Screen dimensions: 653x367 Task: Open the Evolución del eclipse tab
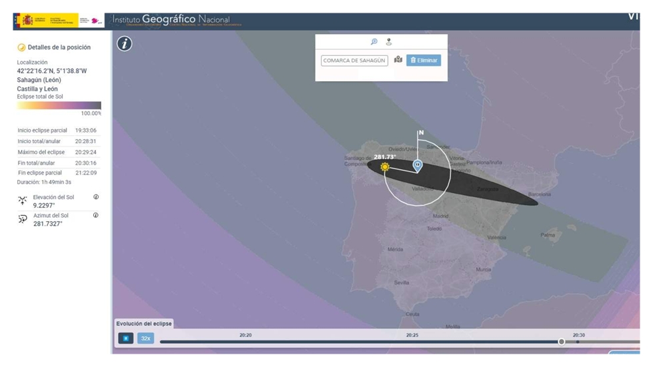point(144,324)
